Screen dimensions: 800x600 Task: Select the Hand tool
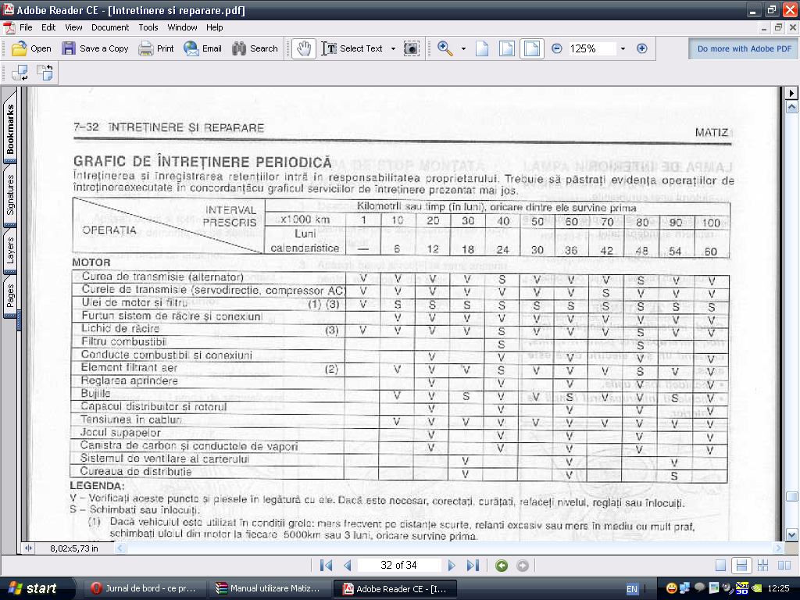[x=303, y=48]
